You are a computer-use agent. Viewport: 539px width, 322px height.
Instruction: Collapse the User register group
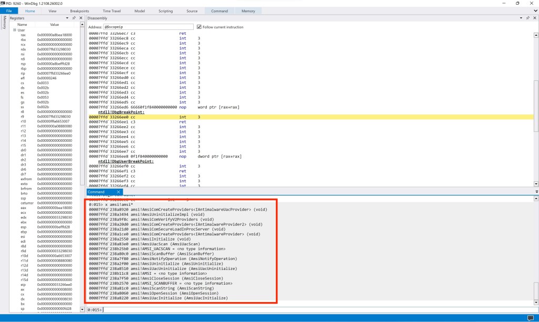coord(15,30)
